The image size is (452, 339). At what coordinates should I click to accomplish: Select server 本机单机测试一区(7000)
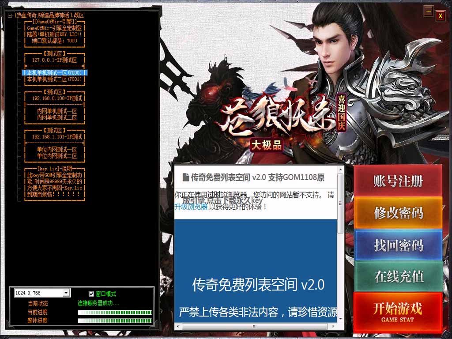point(54,73)
